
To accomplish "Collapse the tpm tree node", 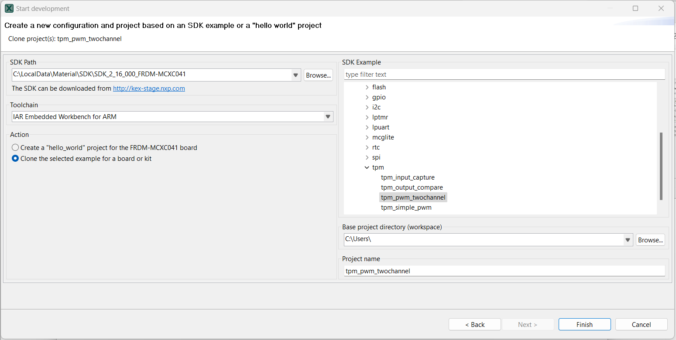I will click(x=367, y=167).
